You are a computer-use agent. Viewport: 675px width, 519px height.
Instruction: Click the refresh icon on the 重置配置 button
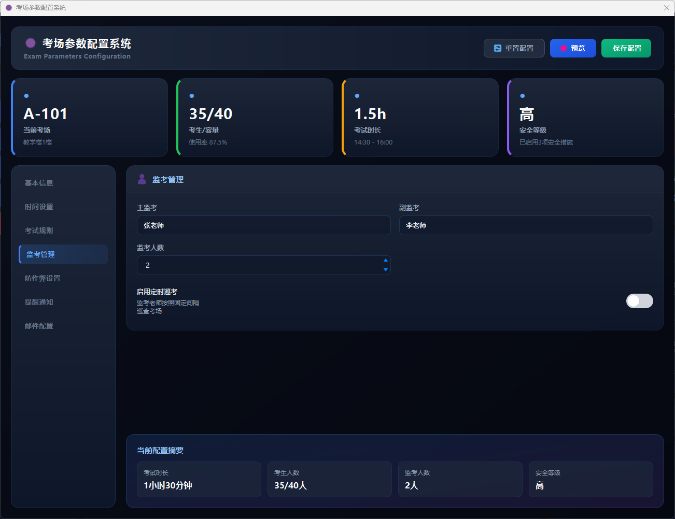click(498, 48)
